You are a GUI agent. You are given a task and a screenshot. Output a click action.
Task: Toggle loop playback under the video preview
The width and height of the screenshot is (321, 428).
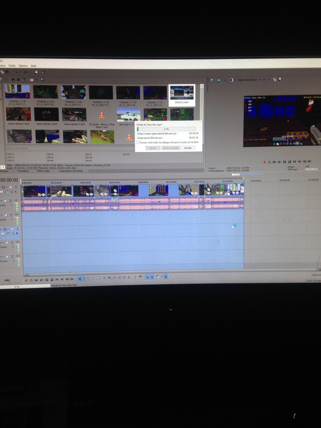point(270,162)
